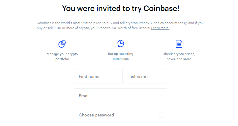Click the circle indicator in password field
This screenshot has height=126, width=238.
(x=162, y=115)
